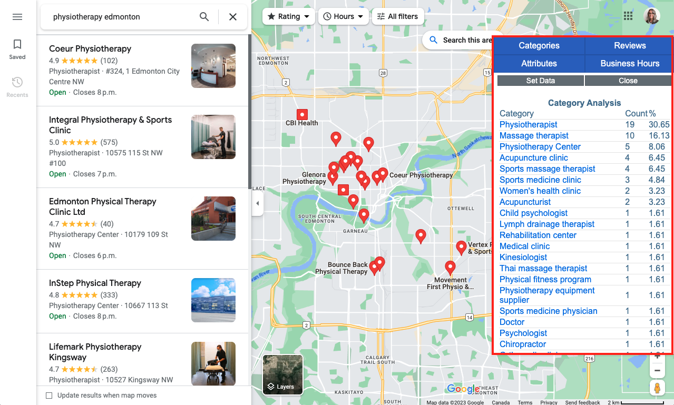Click the Set Data button

(x=540, y=81)
